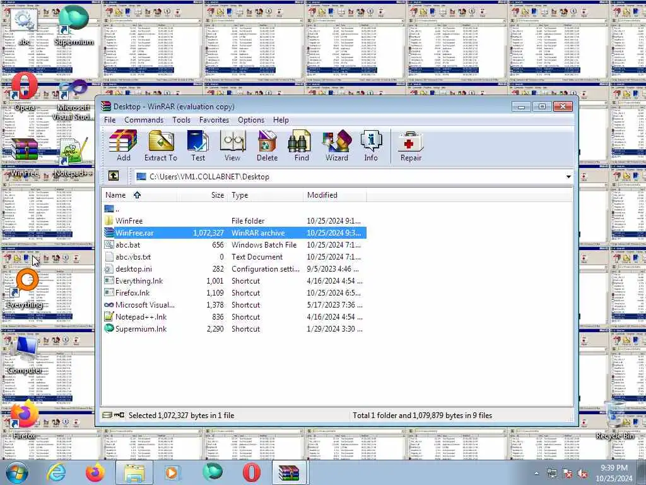Select the Firefox desktop shortcut
The image size is (646, 485).
coord(25,420)
